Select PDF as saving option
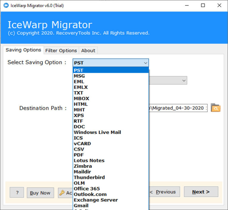Viewport: 228px width, 210px height. (111, 155)
